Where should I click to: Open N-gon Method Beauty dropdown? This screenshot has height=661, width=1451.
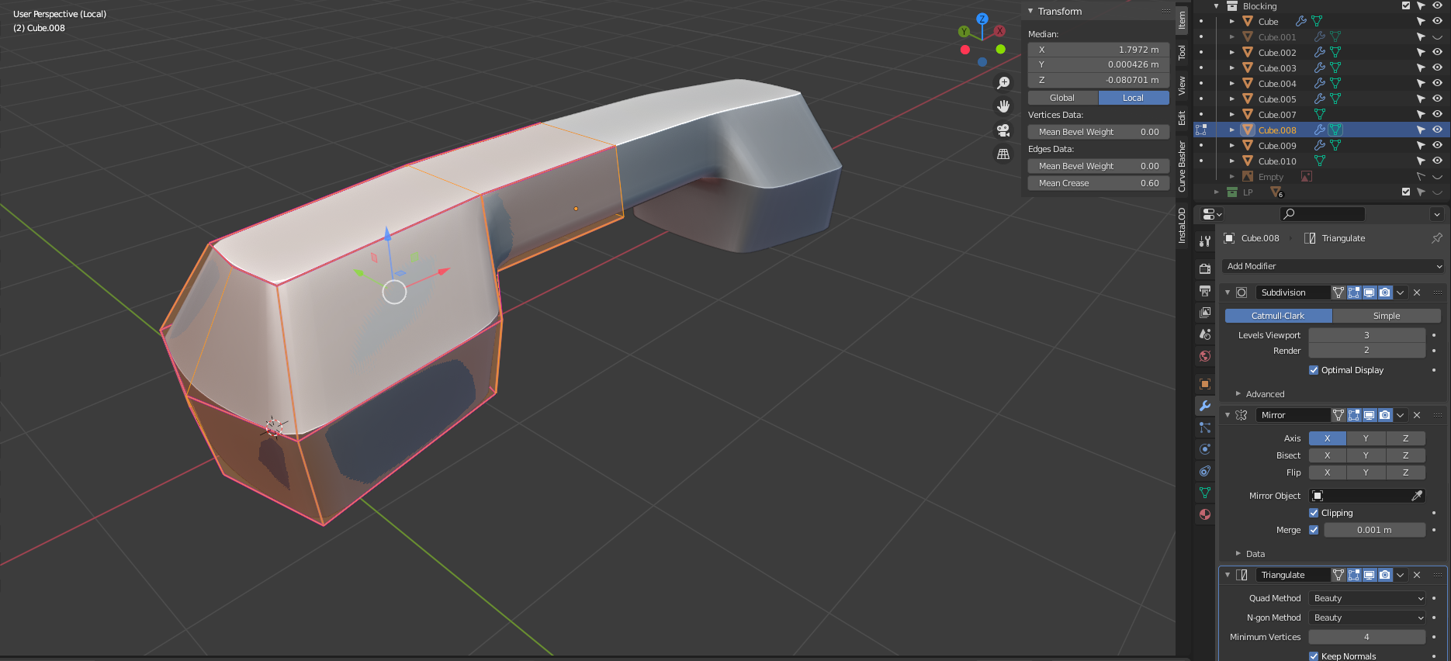coord(1367,618)
